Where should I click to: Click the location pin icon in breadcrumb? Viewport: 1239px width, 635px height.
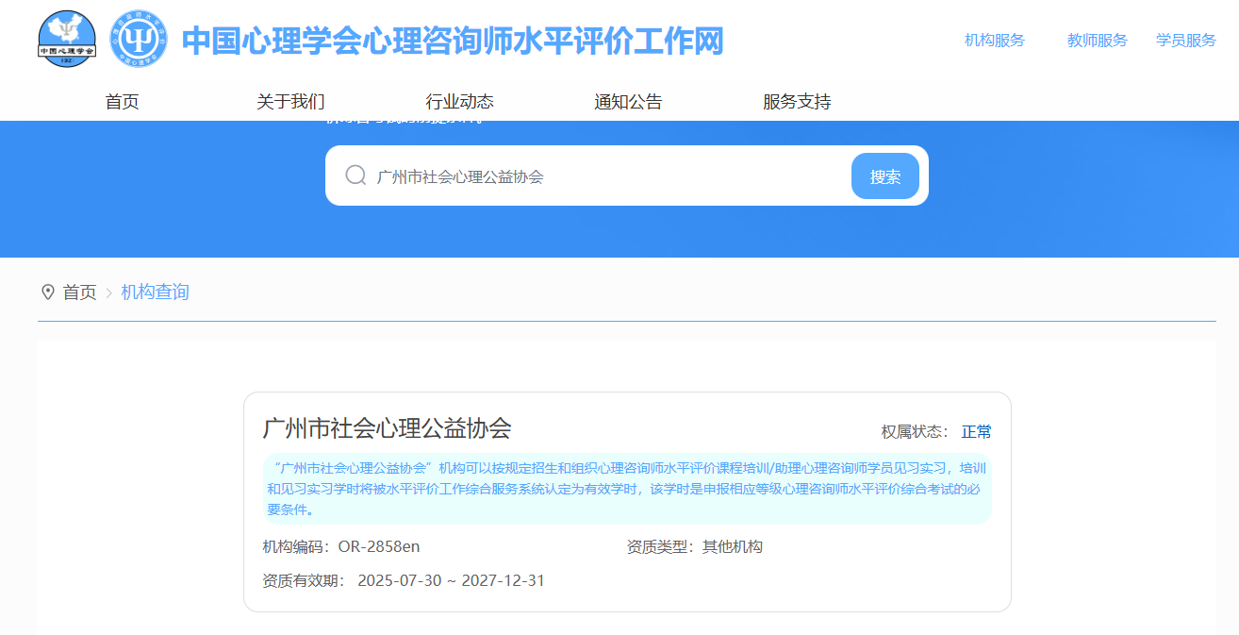click(47, 292)
